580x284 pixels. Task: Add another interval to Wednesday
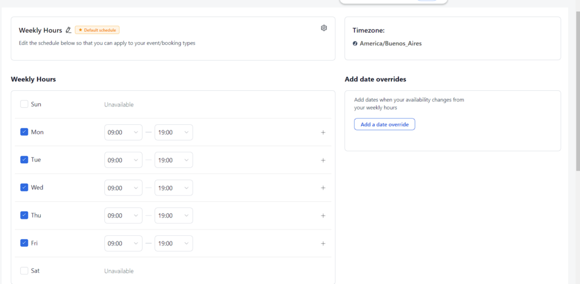point(323,188)
